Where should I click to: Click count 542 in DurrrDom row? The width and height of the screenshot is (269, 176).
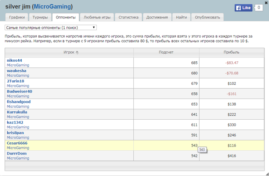[194, 156]
